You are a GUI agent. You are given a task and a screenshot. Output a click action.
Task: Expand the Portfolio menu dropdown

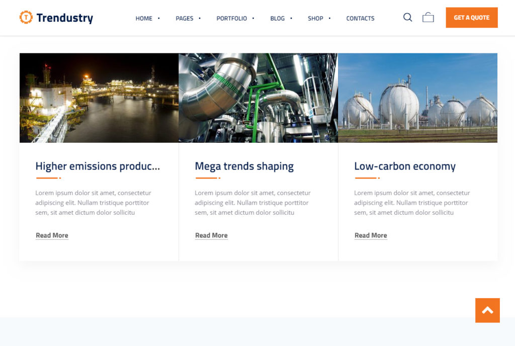231,18
